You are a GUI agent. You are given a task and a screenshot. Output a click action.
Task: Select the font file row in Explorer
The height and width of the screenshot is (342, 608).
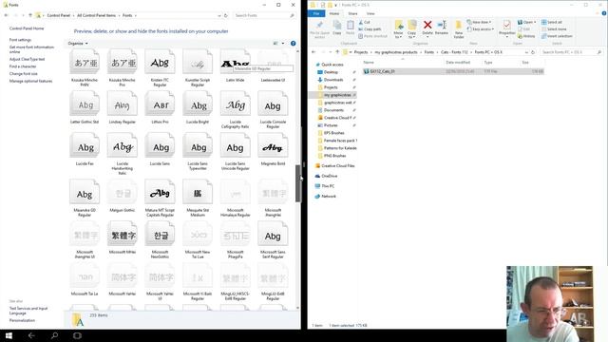453,71
